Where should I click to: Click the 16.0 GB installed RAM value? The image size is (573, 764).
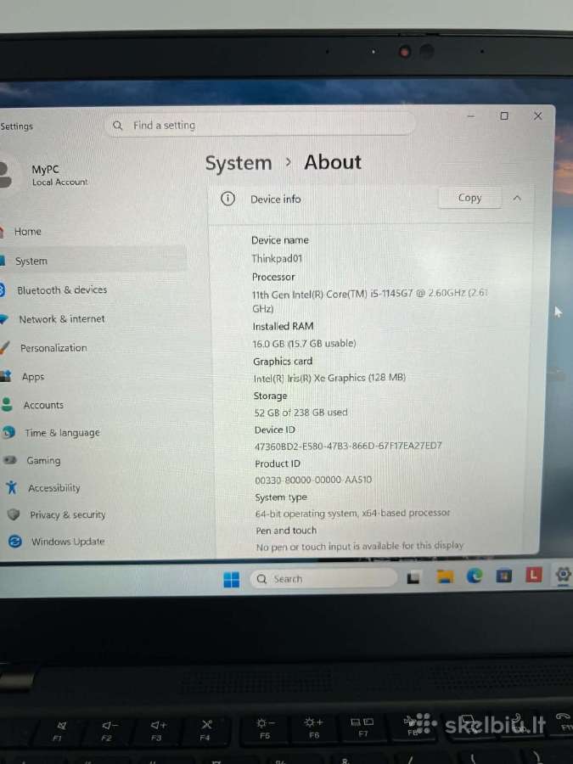[x=304, y=344]
